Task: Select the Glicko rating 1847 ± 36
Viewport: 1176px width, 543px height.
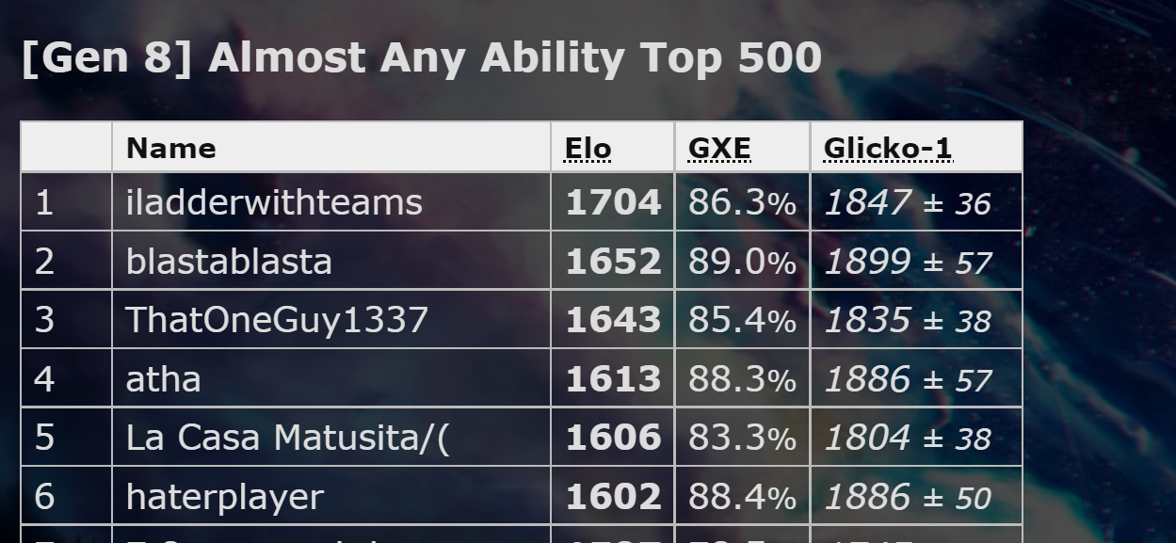Action: tap(908, 202)
